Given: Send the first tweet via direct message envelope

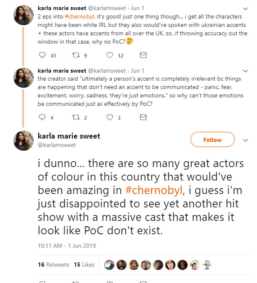Looking at the screenshot, I should 143,55.
